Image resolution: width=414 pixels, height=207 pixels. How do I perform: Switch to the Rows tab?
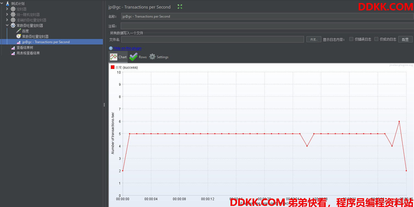138,57
